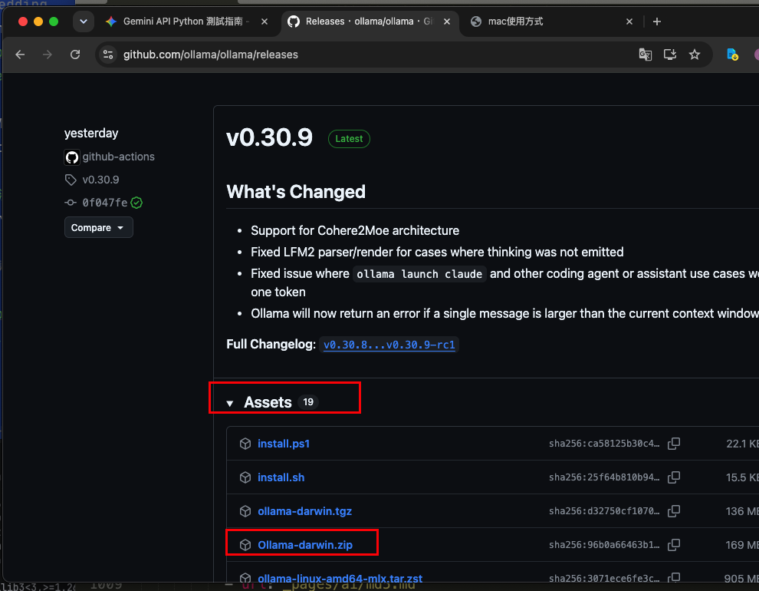The image size is (759, 591).
Task: Click the sha256:d32750cf1070 hash text
Action: pos(604,511)
